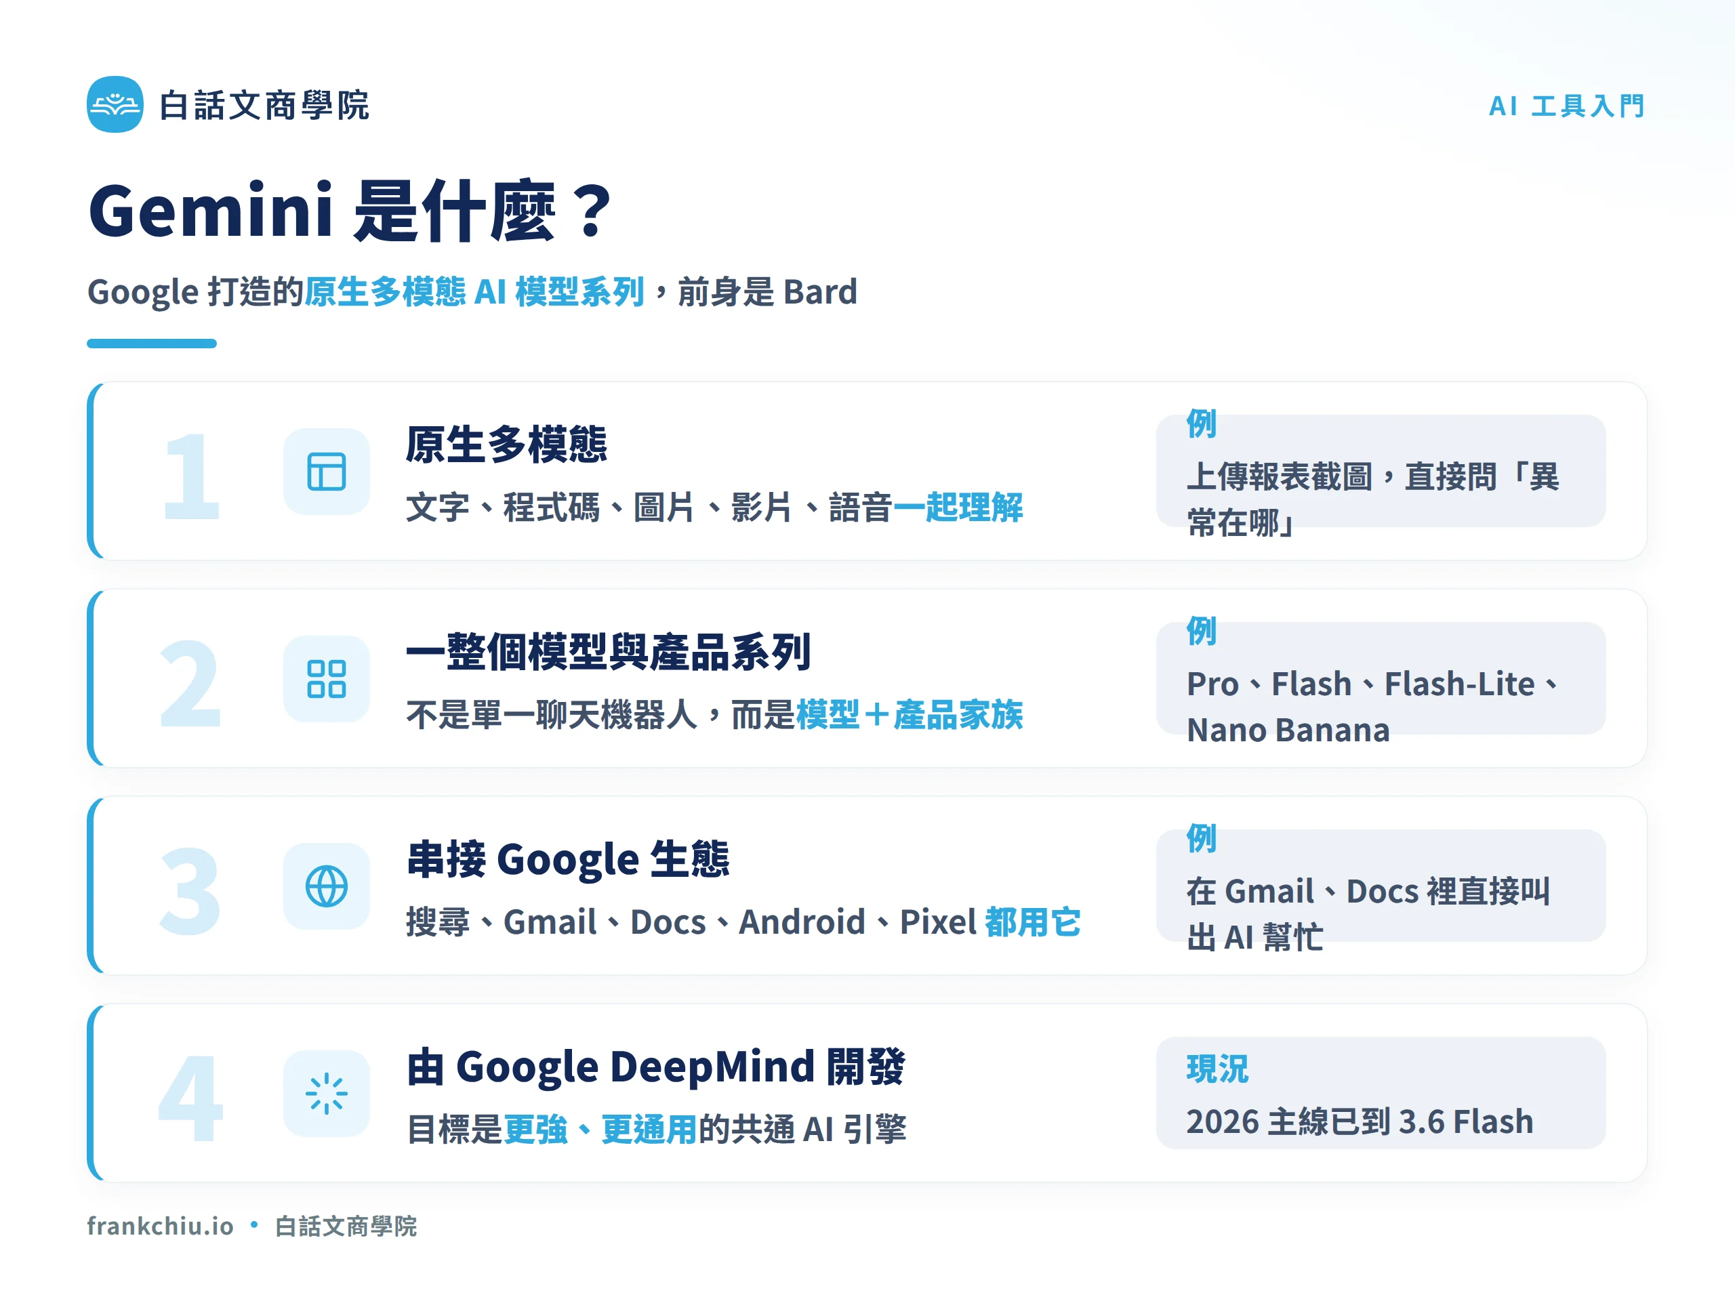The image size is (1735, 1301).
Task: Click the 例 label above Pro、Flash
Action: point(1201,630)
